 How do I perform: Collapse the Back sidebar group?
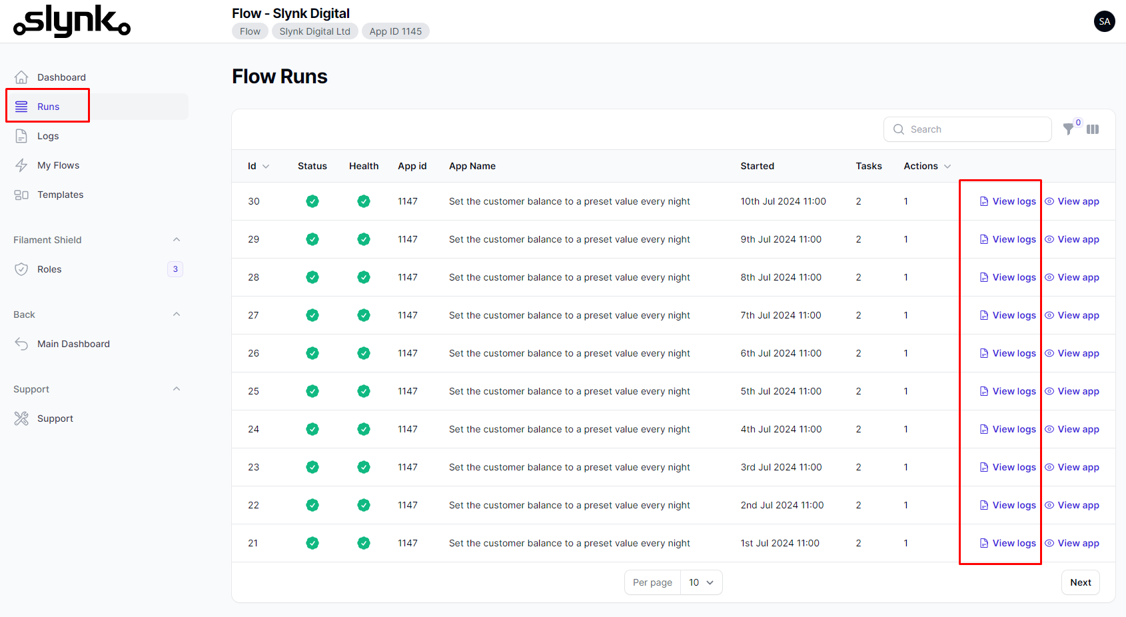coord(177,314)
